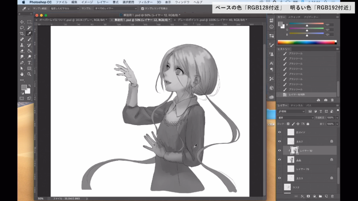Select the Pen tool
The width and height of the screenshot is (358, 201).
[x=22, y=63]
